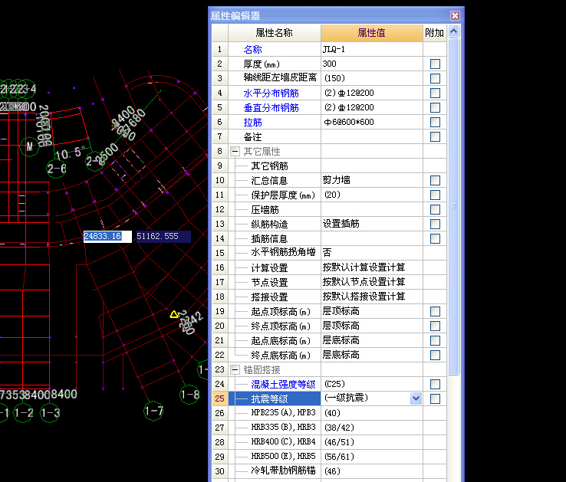Check the 附加 box for 备注
Viewport: 566px width, 482px height.
click(435, 136)
